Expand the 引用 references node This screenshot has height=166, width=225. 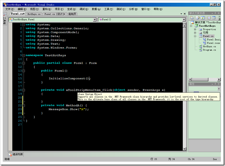coord(195,33)
